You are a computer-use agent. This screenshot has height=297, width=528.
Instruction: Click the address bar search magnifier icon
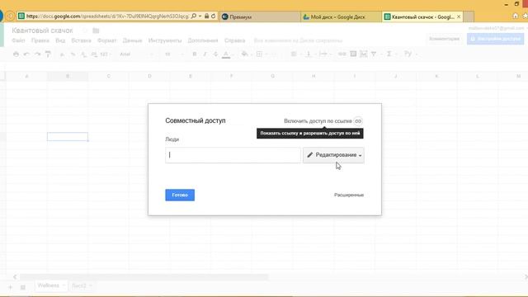point(194,16)
